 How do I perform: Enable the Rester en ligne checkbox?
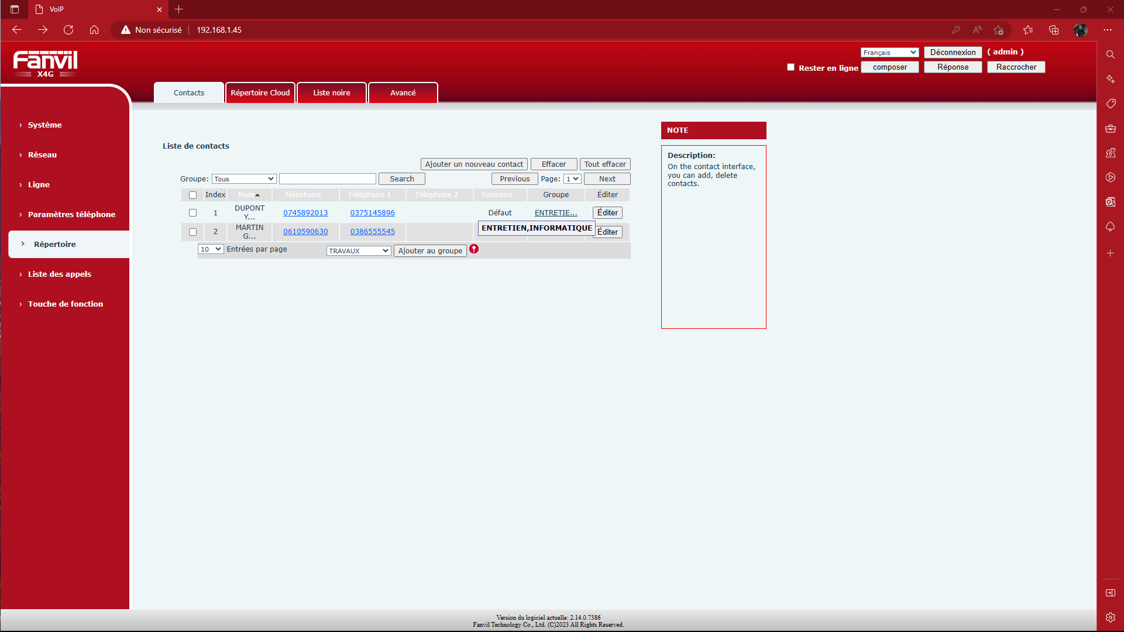(790, 67)
